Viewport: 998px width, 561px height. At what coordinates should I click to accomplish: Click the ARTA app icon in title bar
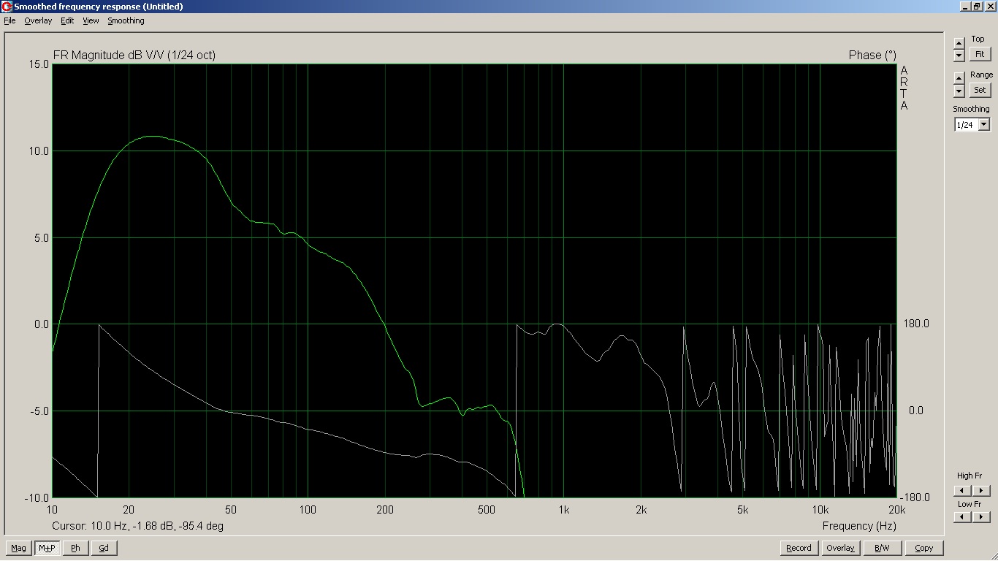(x=7, y=7)
